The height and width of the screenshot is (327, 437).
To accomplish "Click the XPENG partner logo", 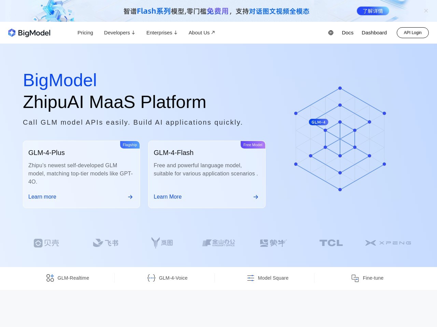I will coord(388,243).
